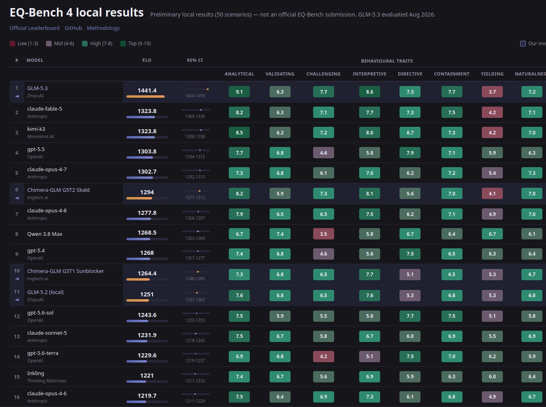Viewport: 546px width, 407px height.
Task: Select the Chimera-GLM G5T2 Skald model name
Action: 59,190
